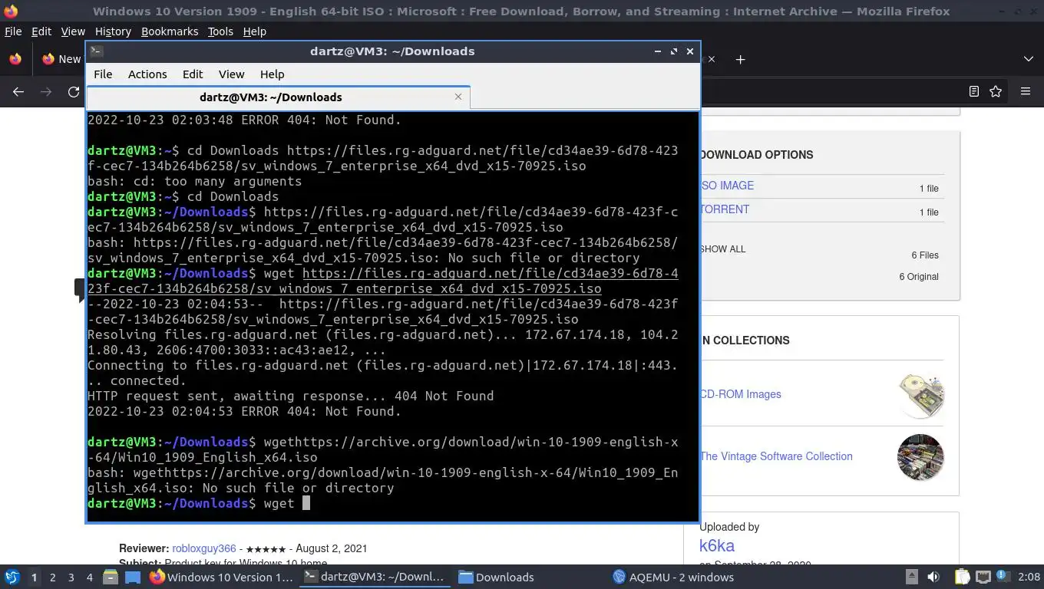
Task: Click Firefox back arrow button
Action: point(18,91)
